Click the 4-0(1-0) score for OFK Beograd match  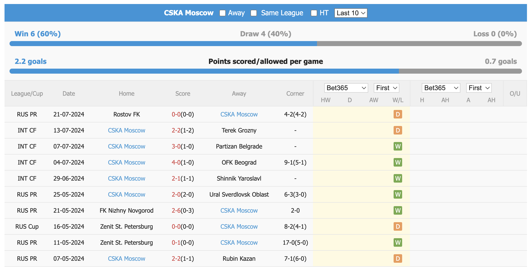(183, 162)
